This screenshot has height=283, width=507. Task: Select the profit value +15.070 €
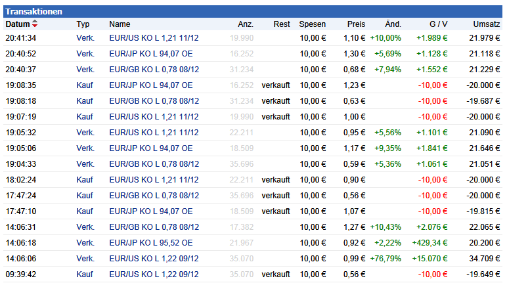430,259
